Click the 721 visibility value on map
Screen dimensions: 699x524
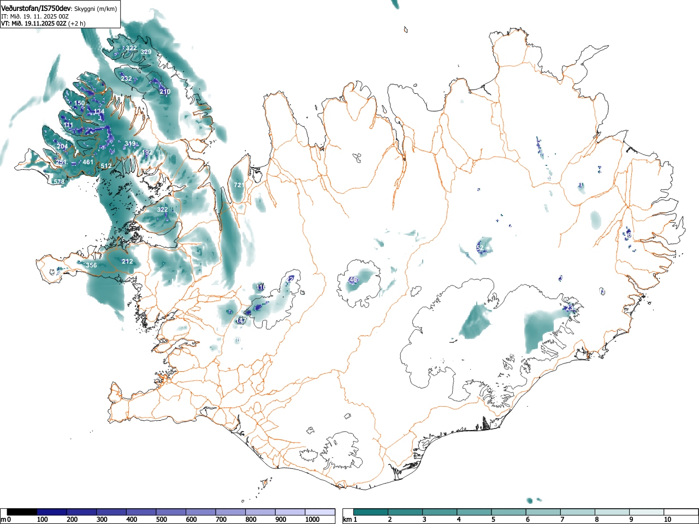239,185
